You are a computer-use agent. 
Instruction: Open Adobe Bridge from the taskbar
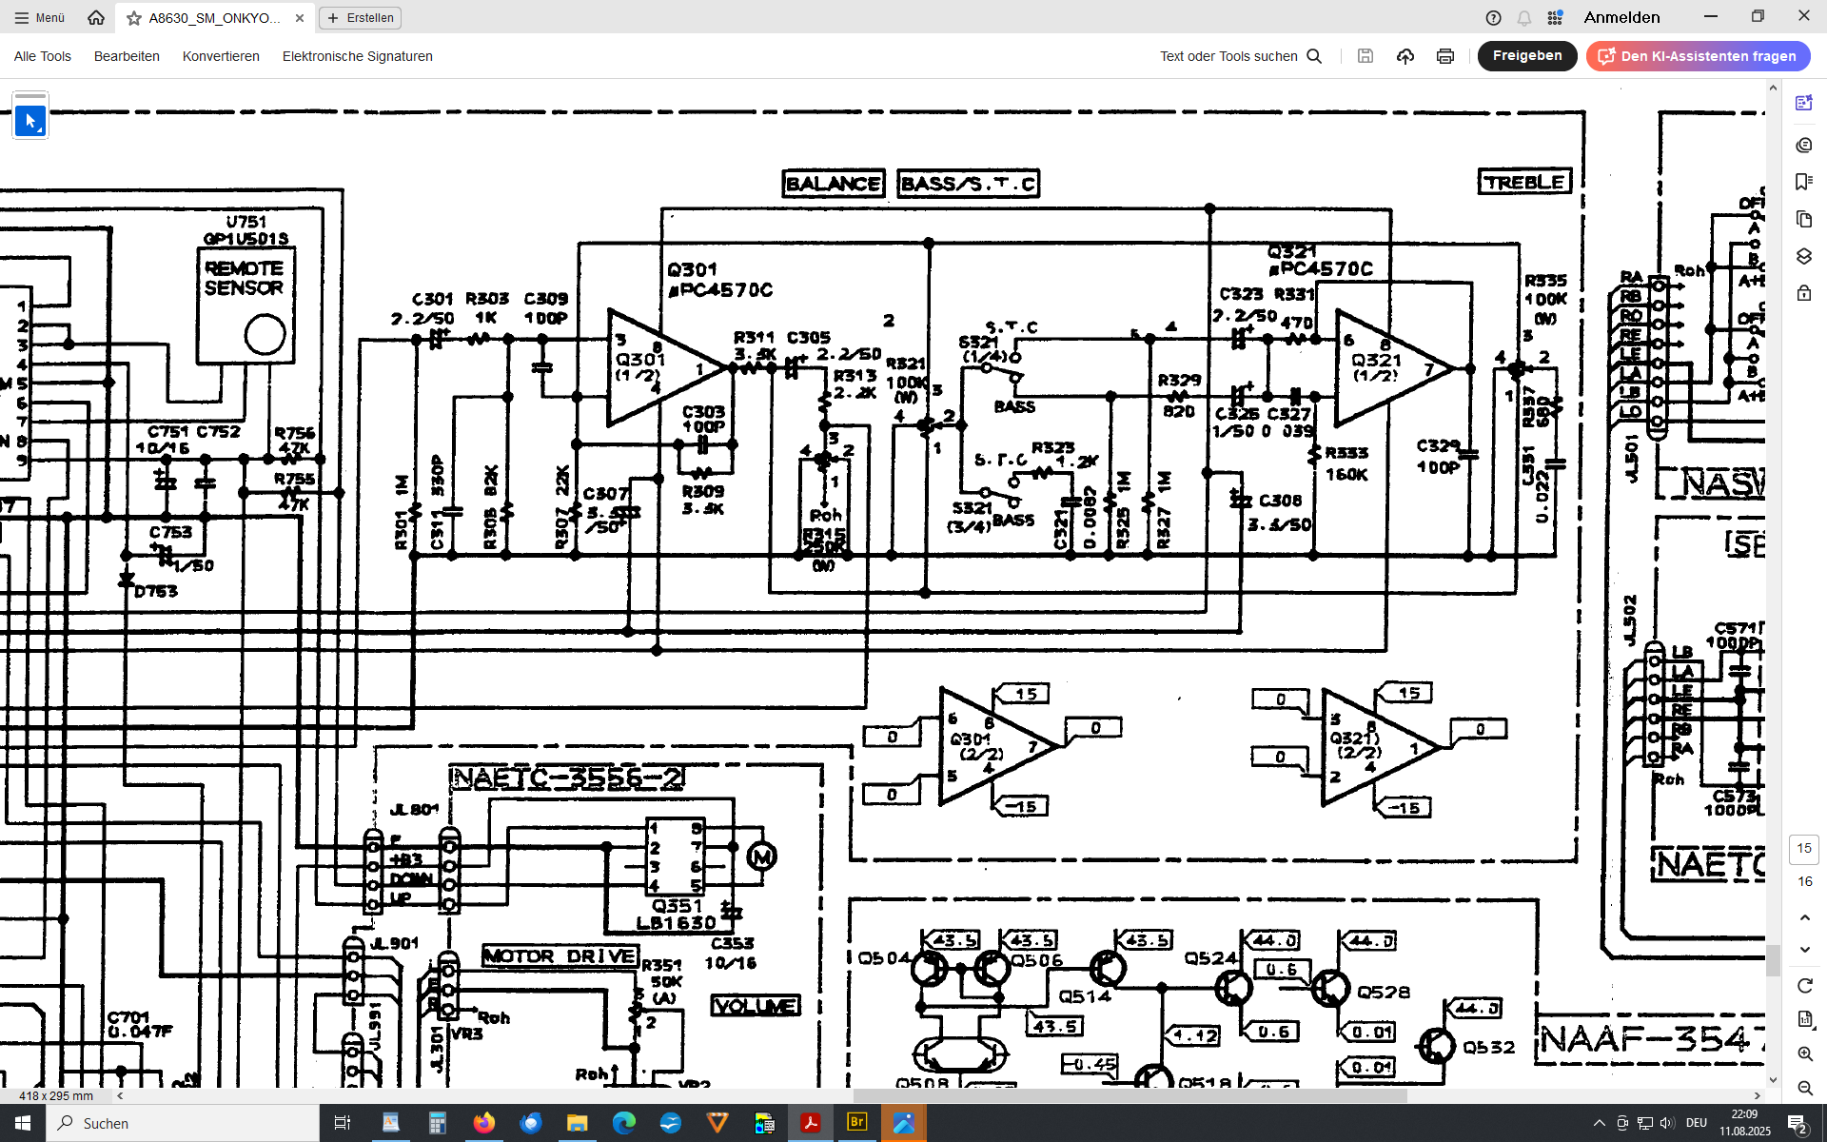pos(856,1123)
